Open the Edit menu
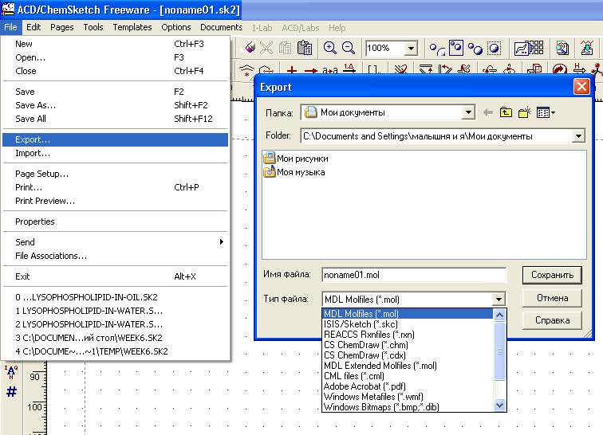Screen dimensions: 603x435 [33, 27]
